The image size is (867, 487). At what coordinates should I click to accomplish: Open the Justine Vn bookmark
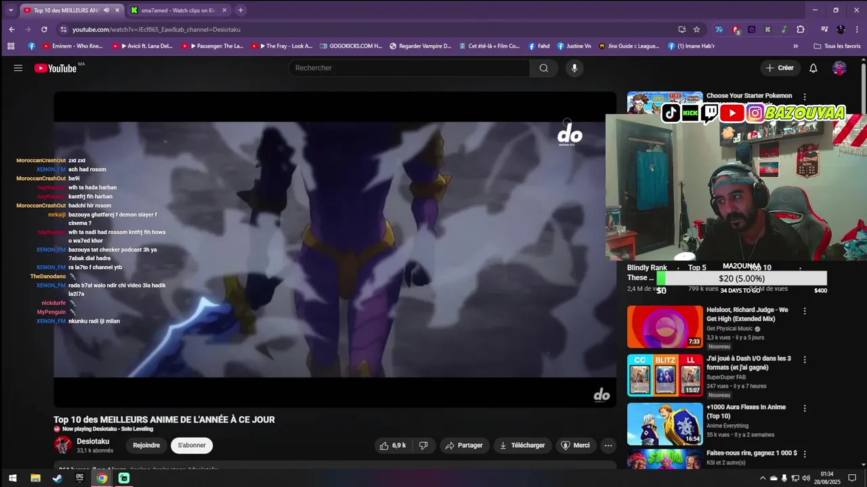coord(574,46)
